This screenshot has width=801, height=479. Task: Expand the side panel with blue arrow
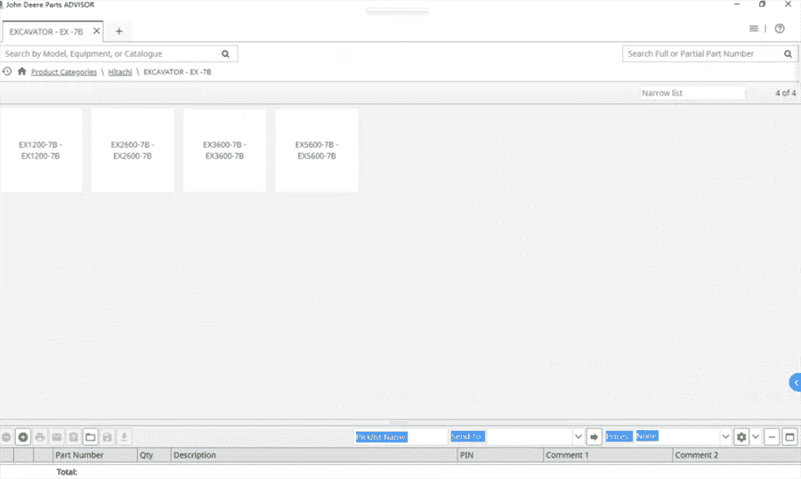pos(796,382)
